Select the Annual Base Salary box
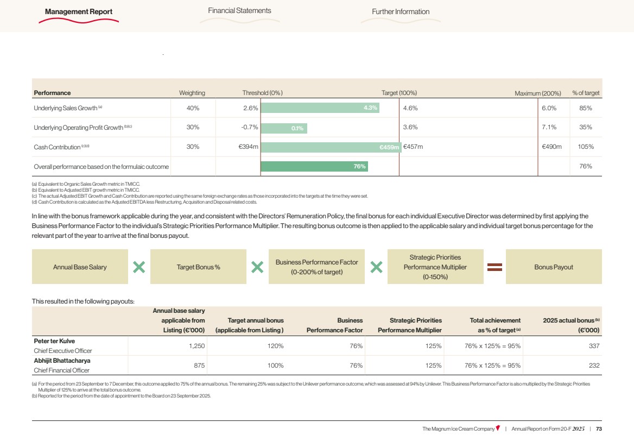The image size is (634, 448). coord(80,267)
